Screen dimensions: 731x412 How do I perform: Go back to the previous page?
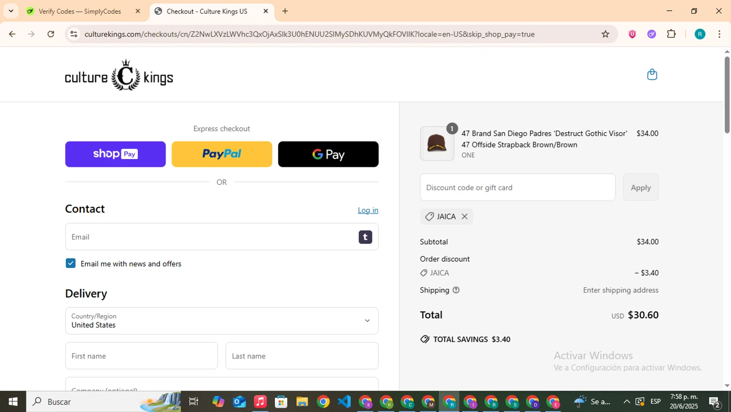(12, 34)
